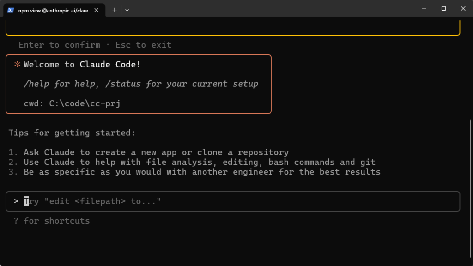Click tip 2 about file analysis and git
The width and height of the screenshot is (473, 266).
click(x=192, y=162)
